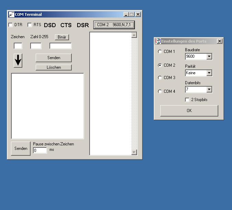Open the Parität dropdown arrow
The width and height of the screenshot is (232, 210).
[209, 73]
